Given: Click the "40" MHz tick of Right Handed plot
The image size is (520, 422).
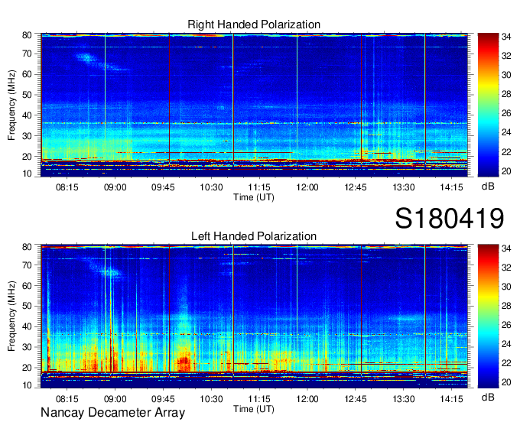Looking at the screenshot, I should click(28, 115).
